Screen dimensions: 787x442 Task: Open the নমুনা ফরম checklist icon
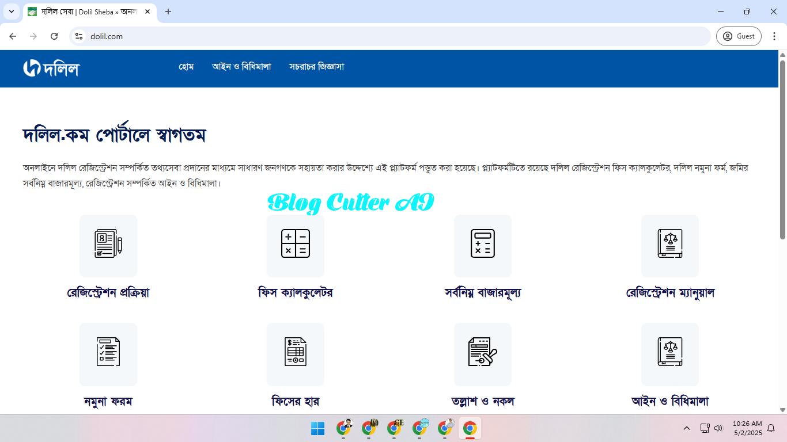tap(108, 355)
